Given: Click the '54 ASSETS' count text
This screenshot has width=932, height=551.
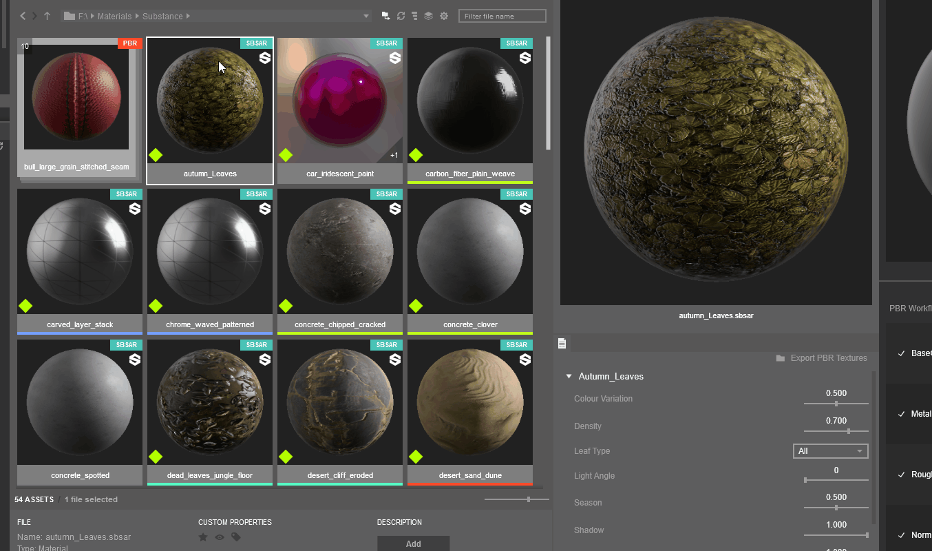Looking at the screenshot, I should coord(34,499).
